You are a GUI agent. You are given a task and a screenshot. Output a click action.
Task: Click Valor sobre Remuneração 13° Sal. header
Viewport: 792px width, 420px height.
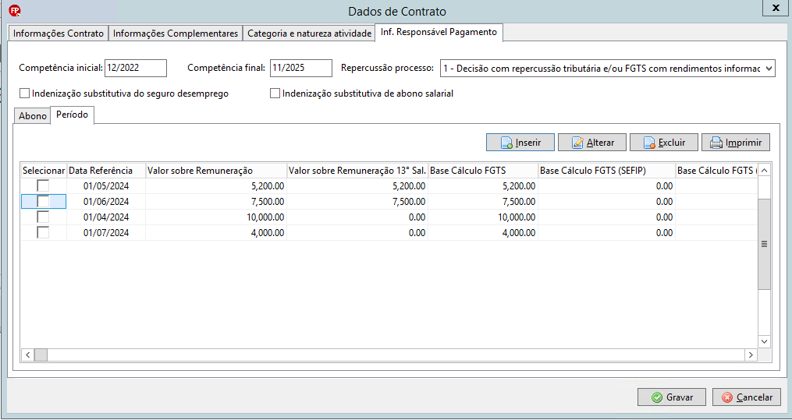click(357, 171)
